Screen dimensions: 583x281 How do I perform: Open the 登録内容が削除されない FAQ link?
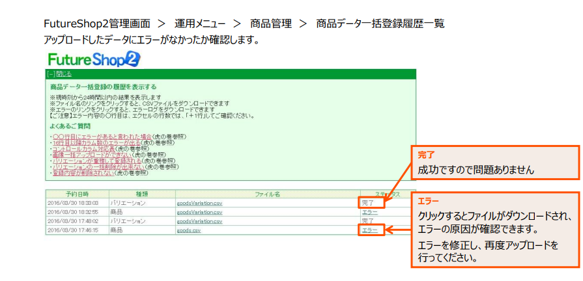(x=83, y=172)
